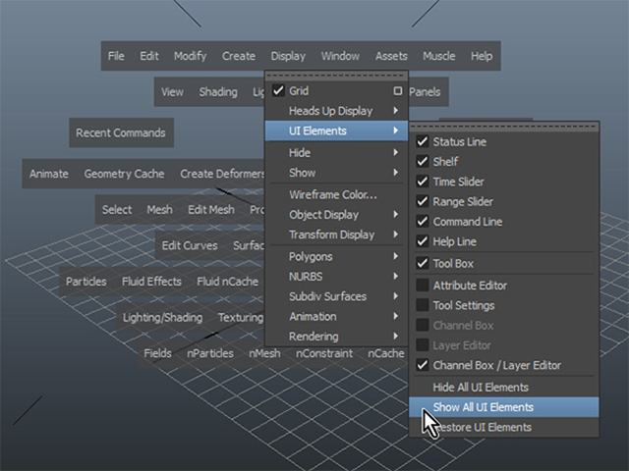Open the Assets menu

coord(391,56)
